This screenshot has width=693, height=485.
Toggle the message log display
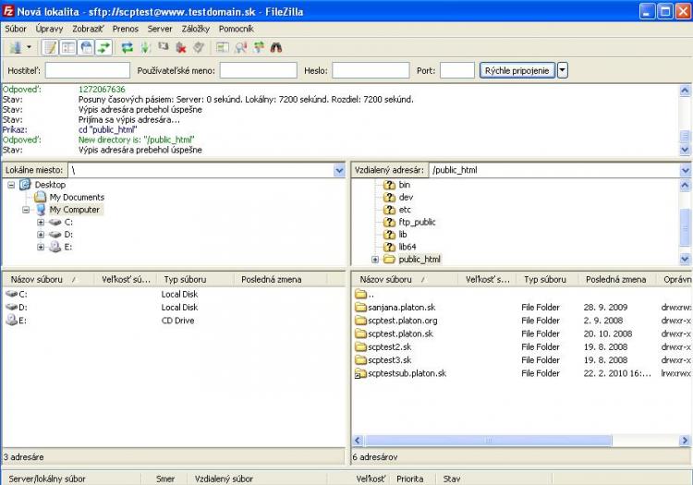point(51,47)
